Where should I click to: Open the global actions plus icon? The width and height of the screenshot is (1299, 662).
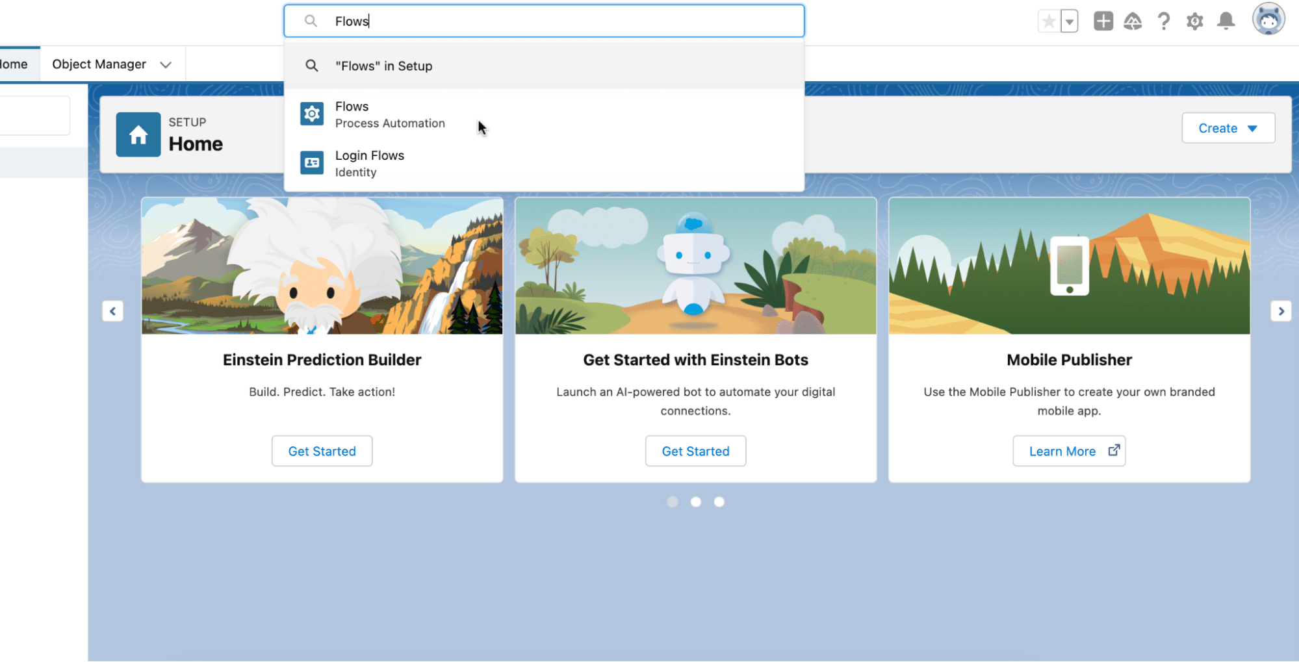[1103, 21]
